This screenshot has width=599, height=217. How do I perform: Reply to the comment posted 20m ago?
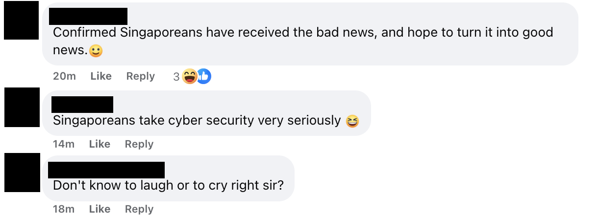(x=140, y=76)
